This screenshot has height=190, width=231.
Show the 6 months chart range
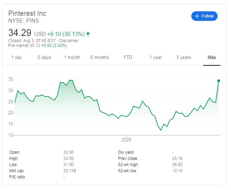pos(100,57)
